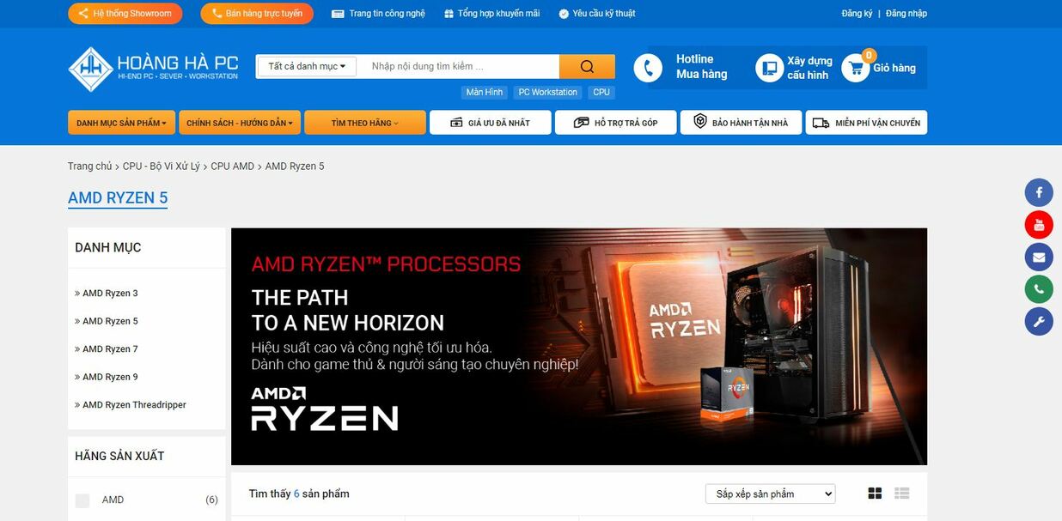Click the Đăng nhập link
This screenshot has width=1062, height=521.
click(906, 14)
